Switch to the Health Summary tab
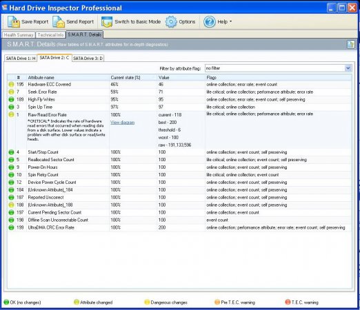Image resolution: width=360 pixels, height=310 pixels. tap(19, 35)
